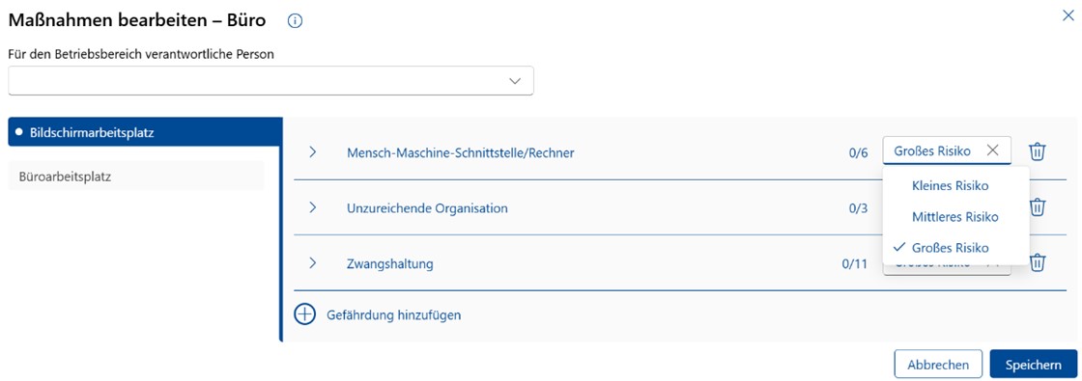Open Unzureichende Organisation hazard link

tap(427, 208)
